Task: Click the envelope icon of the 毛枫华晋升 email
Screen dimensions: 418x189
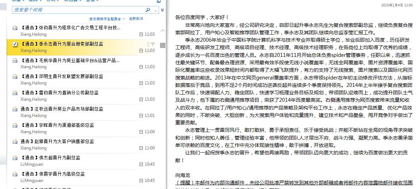Action: [15, 60]
